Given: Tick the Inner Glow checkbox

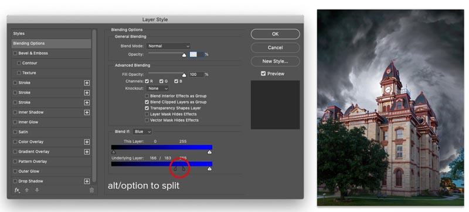Looking at the screenshot, I should pyautogui.click(x=15, y=122).
